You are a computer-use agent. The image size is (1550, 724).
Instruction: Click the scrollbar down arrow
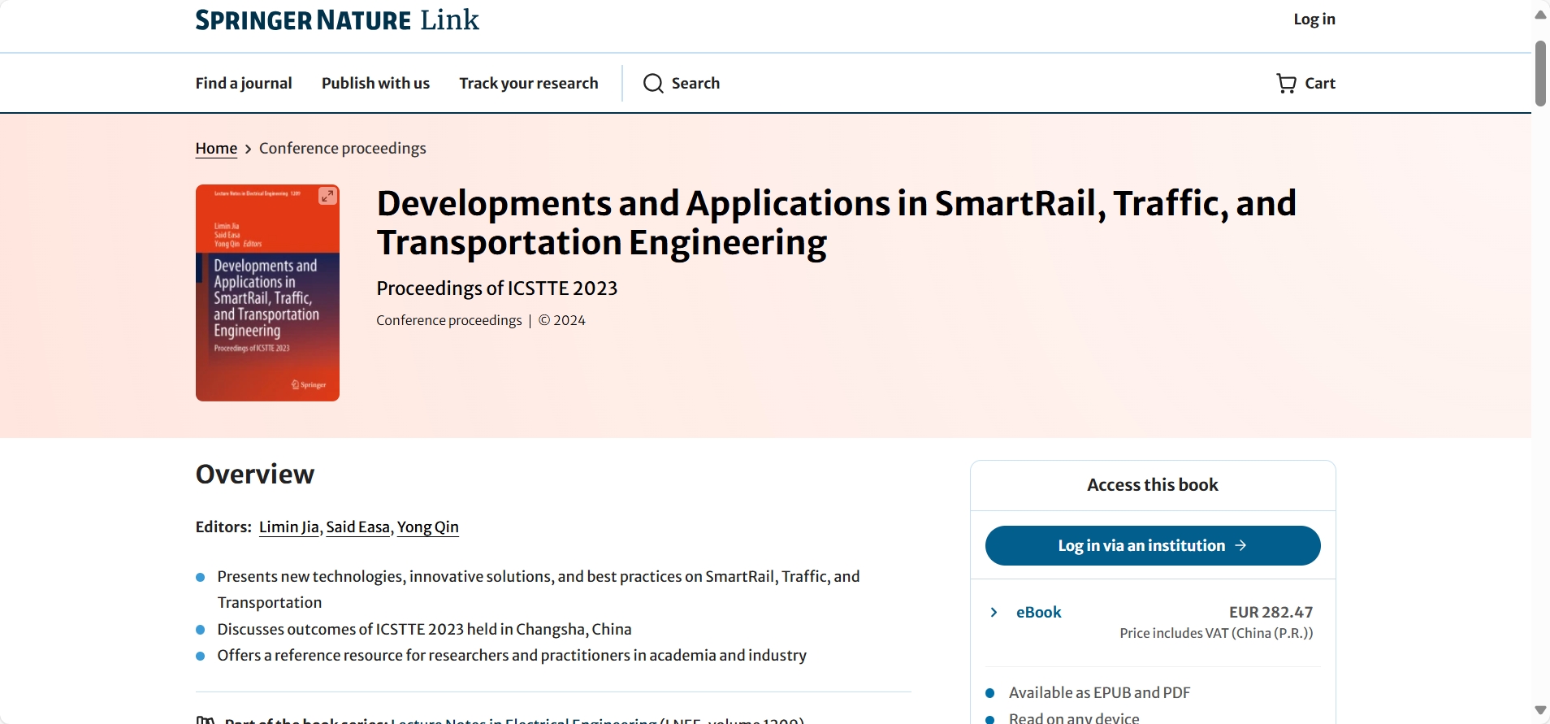(x=1540, y=710)
